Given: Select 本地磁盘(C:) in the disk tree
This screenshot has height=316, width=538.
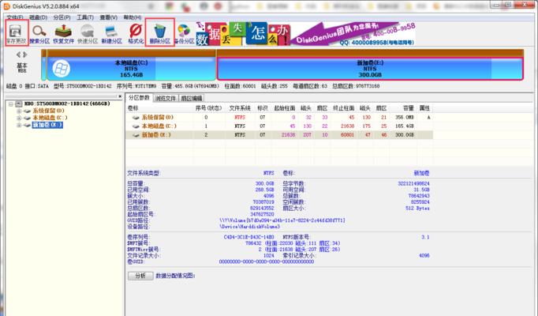Looking at the screenshot, I should [x=50, y=118].
